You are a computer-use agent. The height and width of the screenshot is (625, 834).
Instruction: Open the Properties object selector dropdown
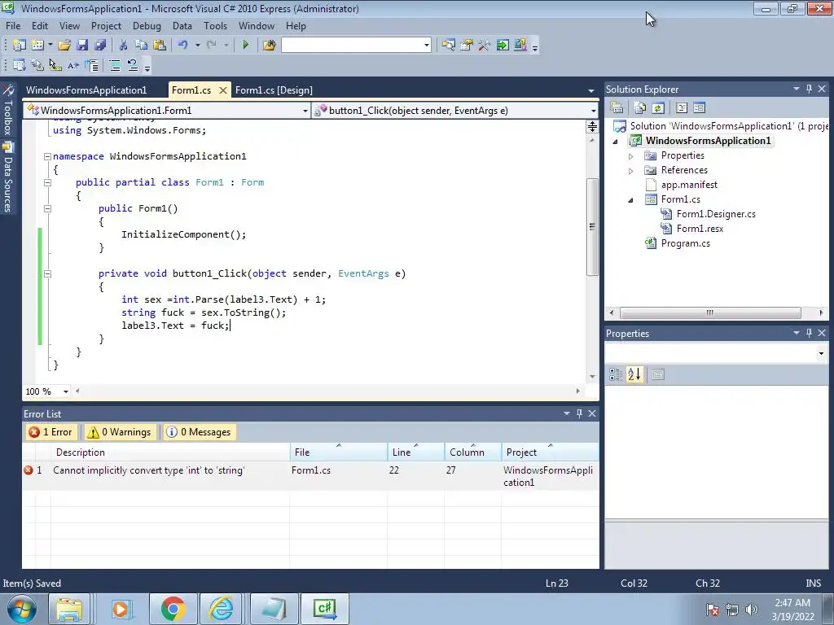coord(821,353)
